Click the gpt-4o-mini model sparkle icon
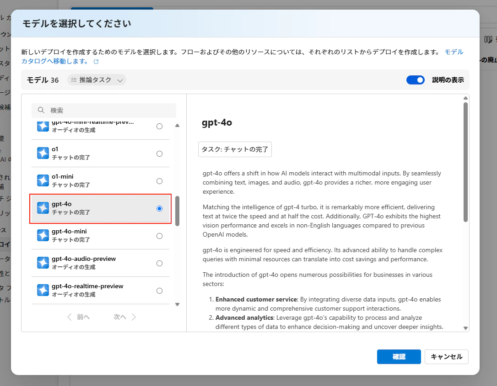This screenshot has width=497, height=386. point(43,235)
